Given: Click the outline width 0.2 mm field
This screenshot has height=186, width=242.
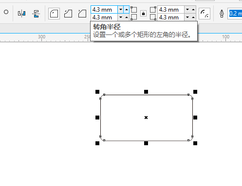Looking at the screenshot, I should pyautogui.click(x=235, y=14).
